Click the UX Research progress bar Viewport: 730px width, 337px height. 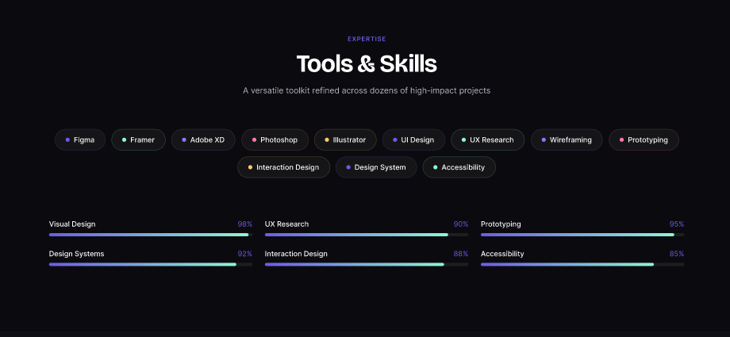(367, 235)
